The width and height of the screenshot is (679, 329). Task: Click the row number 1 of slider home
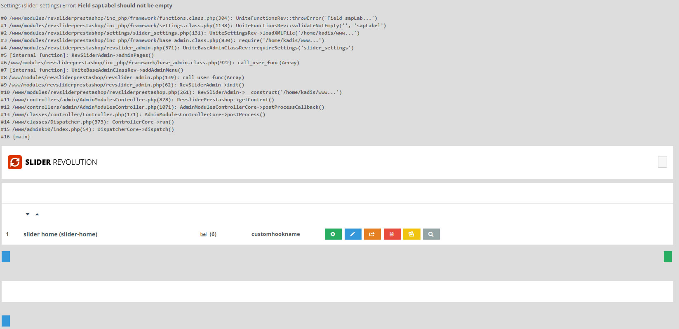(7, 234)
